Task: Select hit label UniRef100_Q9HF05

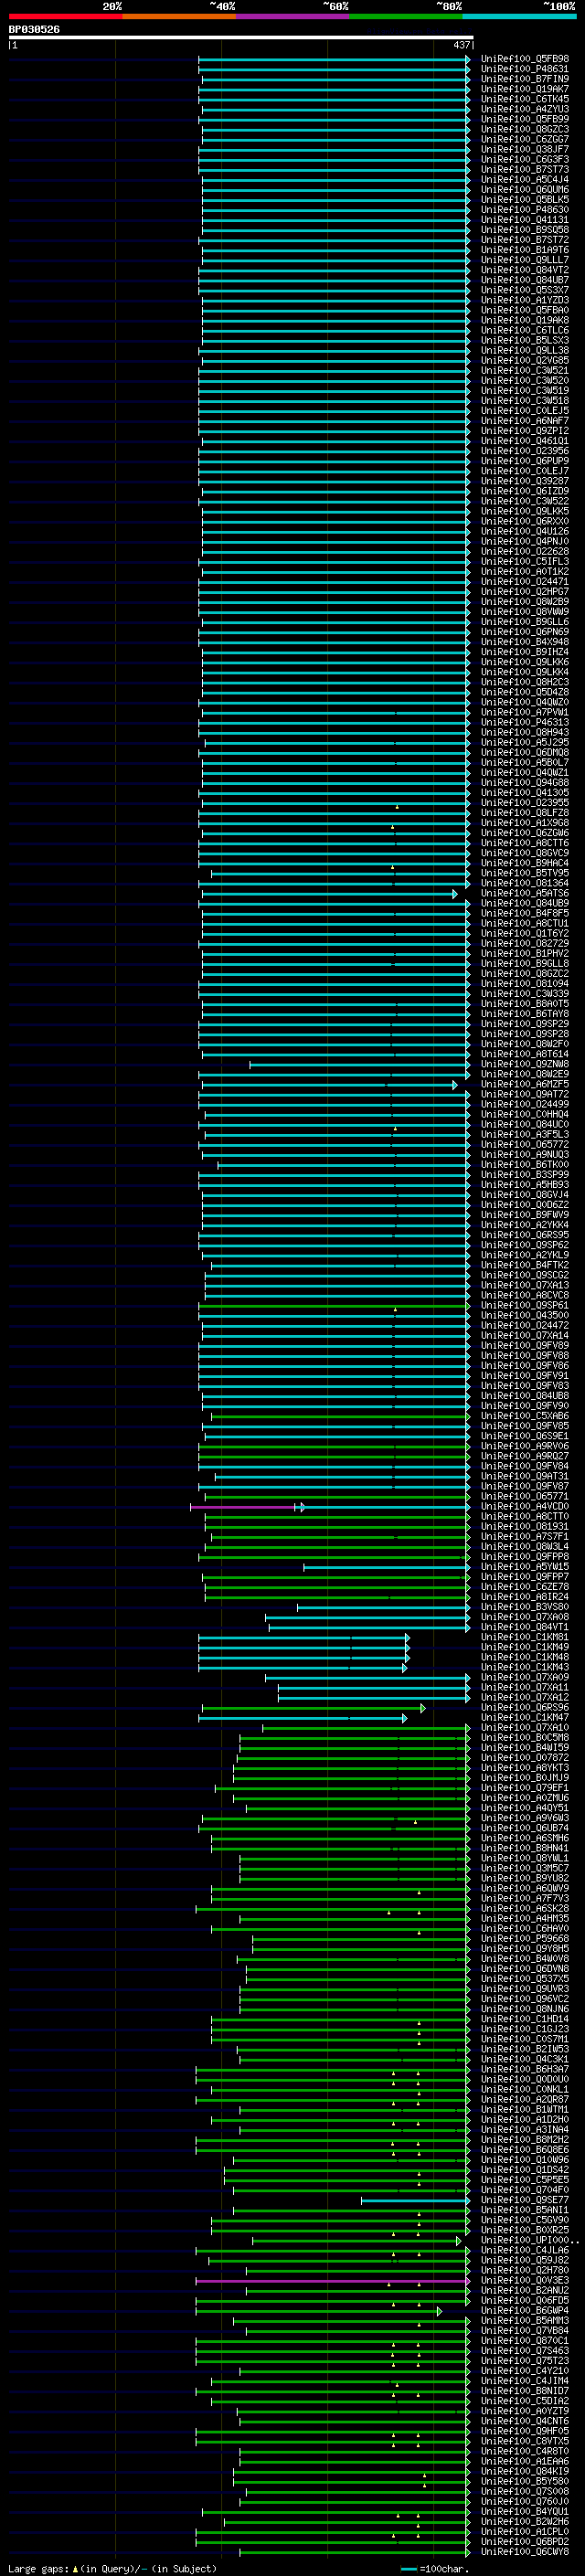Action: coord(525,2431)
